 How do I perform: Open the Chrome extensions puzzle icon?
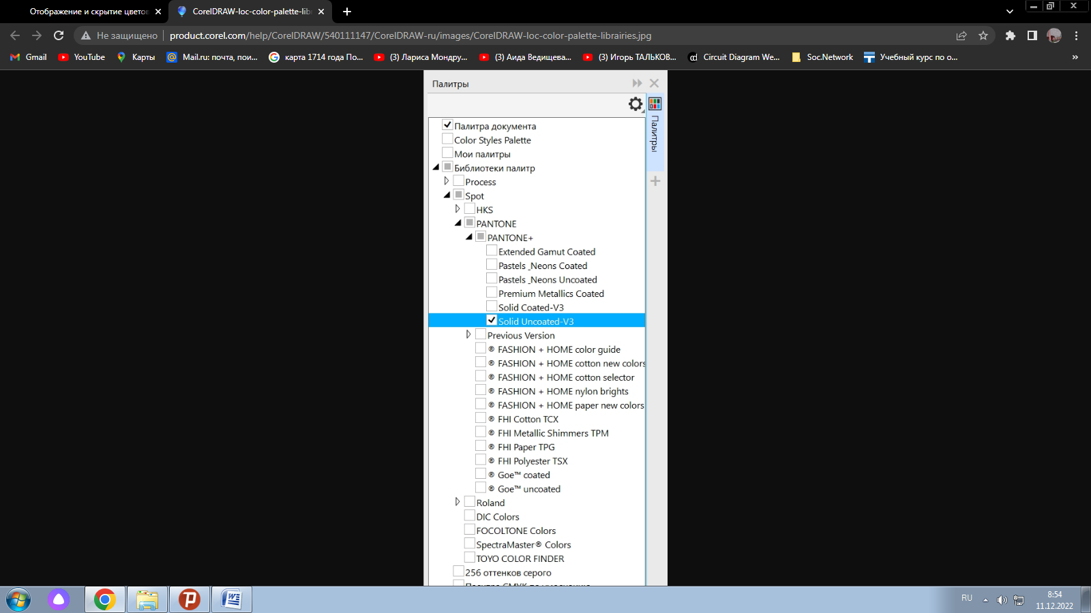click(x=1011, y=35)
